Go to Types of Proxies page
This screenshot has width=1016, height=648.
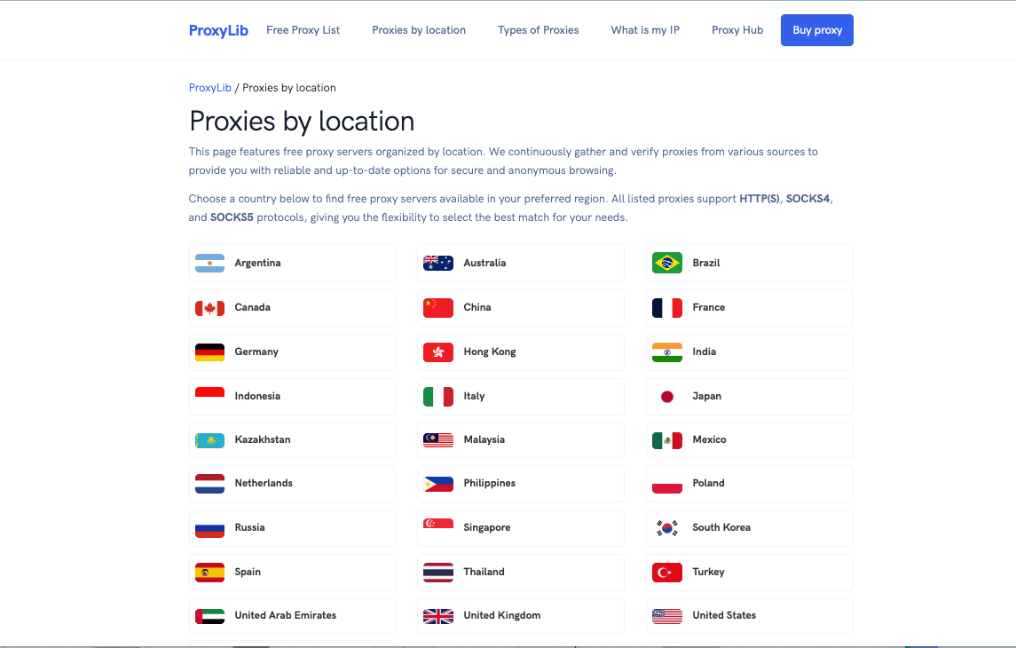538,30
